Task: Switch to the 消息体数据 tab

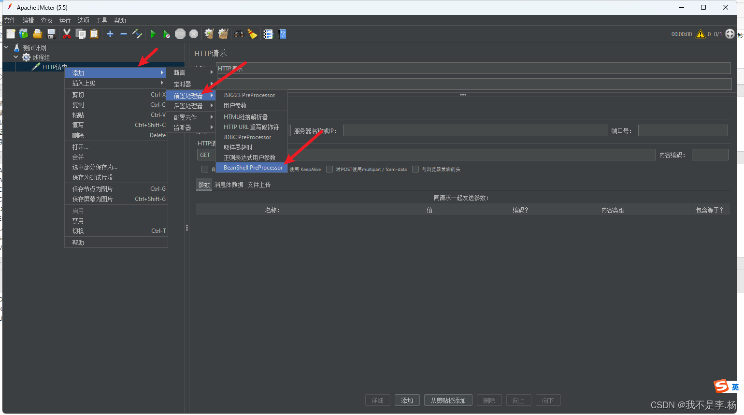Action: pos(229,185)
